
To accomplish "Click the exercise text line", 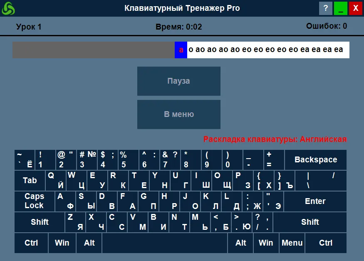I will (181, 50).
